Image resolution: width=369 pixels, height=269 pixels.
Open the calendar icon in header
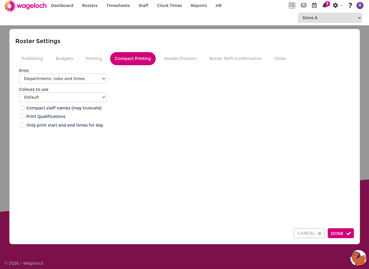click(314, 6)
